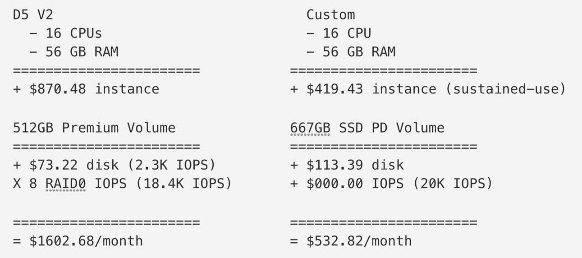Click the '(sustained-use)' text
The width and height of the screenshot is (582, 258).
pyautogui.click(x=505, y=89)
